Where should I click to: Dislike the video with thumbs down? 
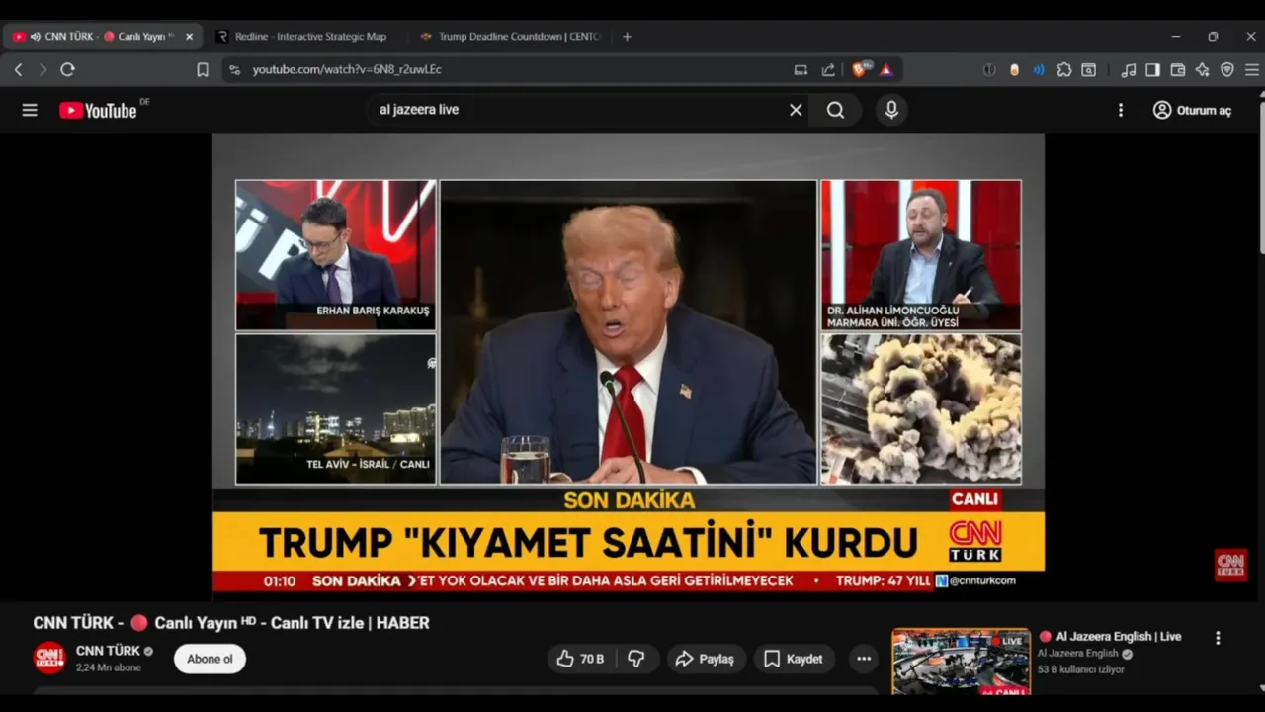pyautogui.click(x=636, y=659)
